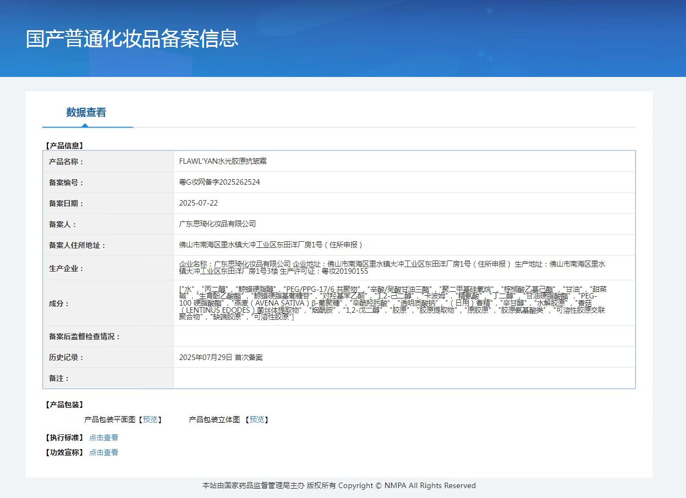Click 点击查看 next to 功效宣称
The height and width of the screenshot is (498, 686).
(x=103, y=452)
